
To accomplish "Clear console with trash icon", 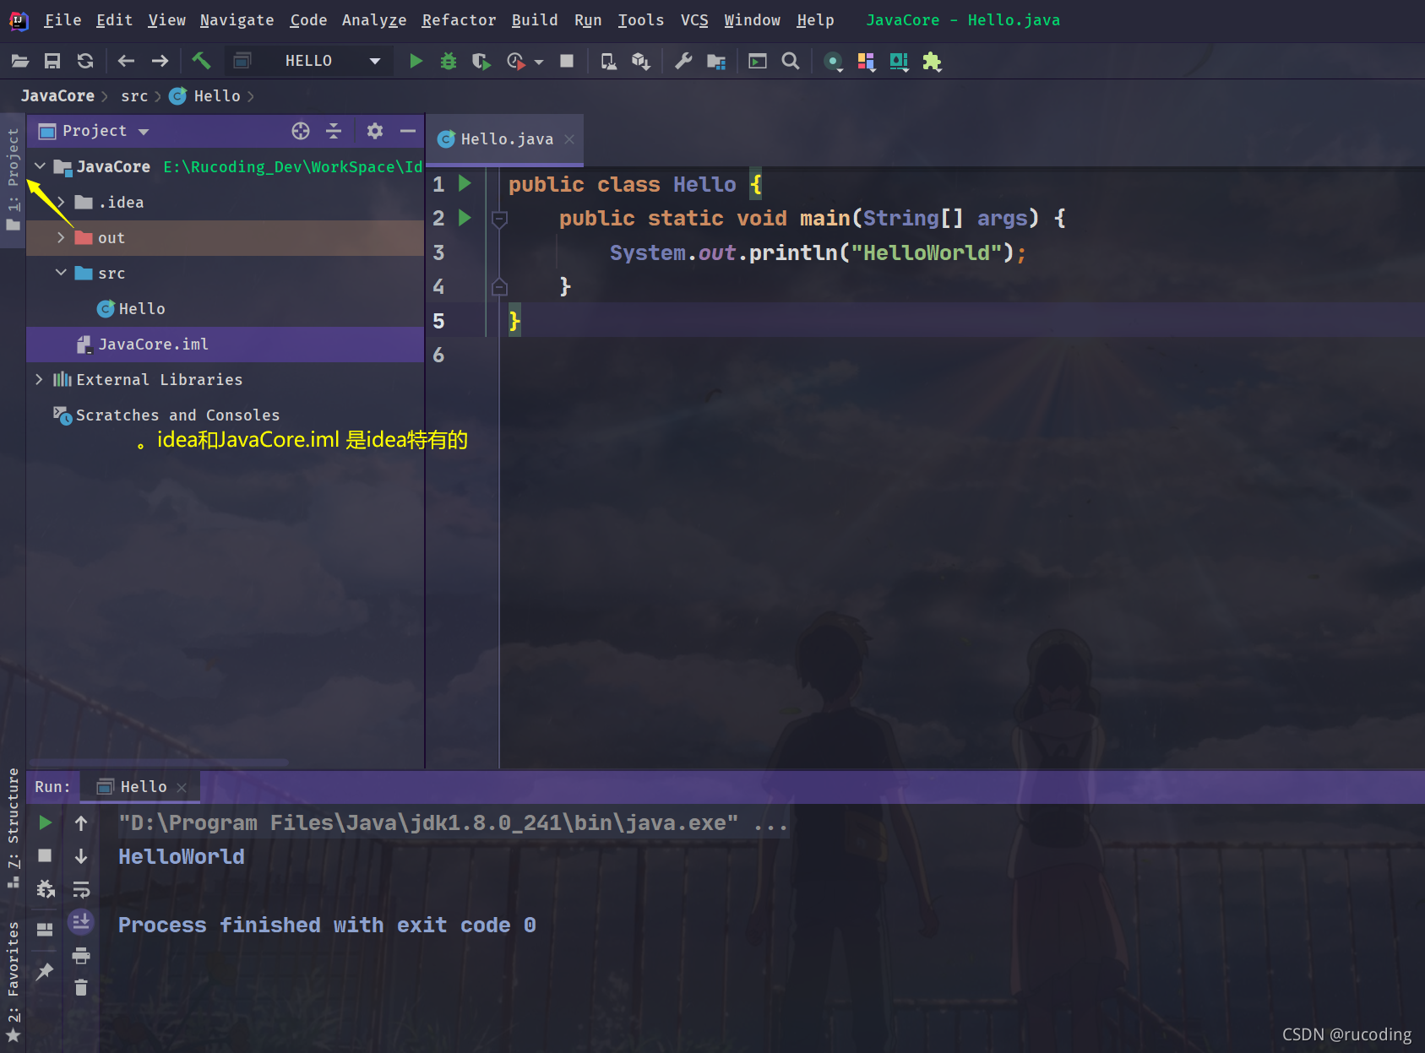I will tap(81, 987).
